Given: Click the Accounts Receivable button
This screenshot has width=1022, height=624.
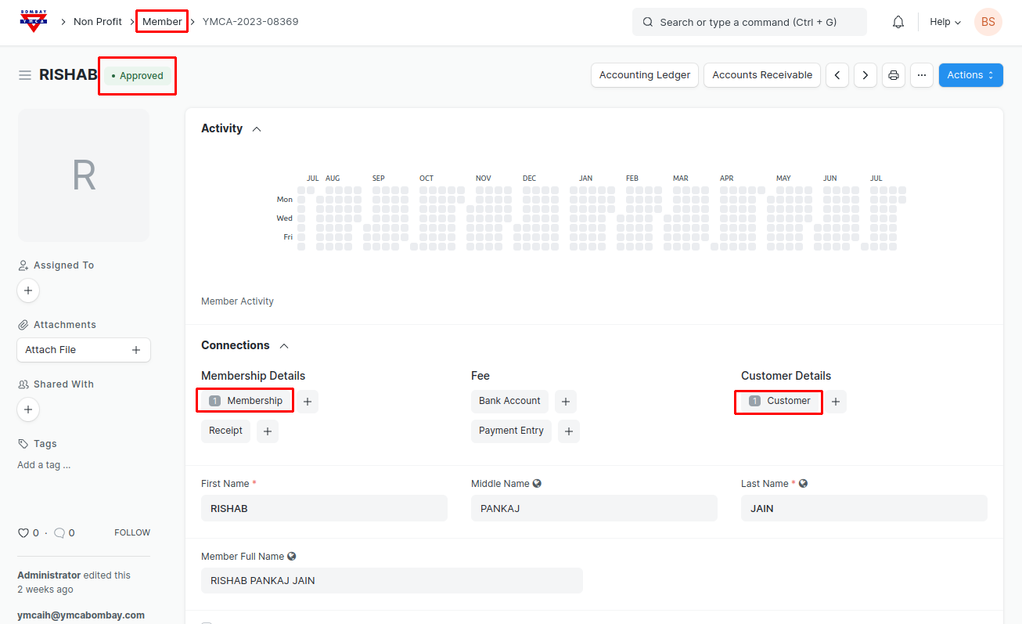Looking at the screenshot, I should pyautogui.click(x=761, y=75).
